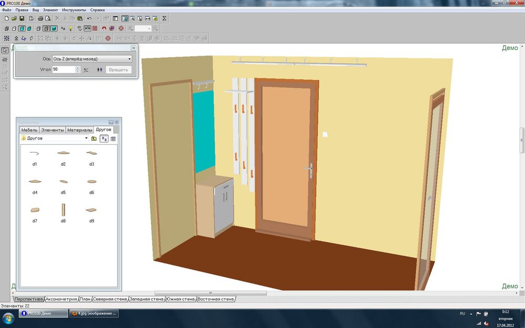Click the light bulb lighting icon

pyautogui.click(x=70, y=28)
